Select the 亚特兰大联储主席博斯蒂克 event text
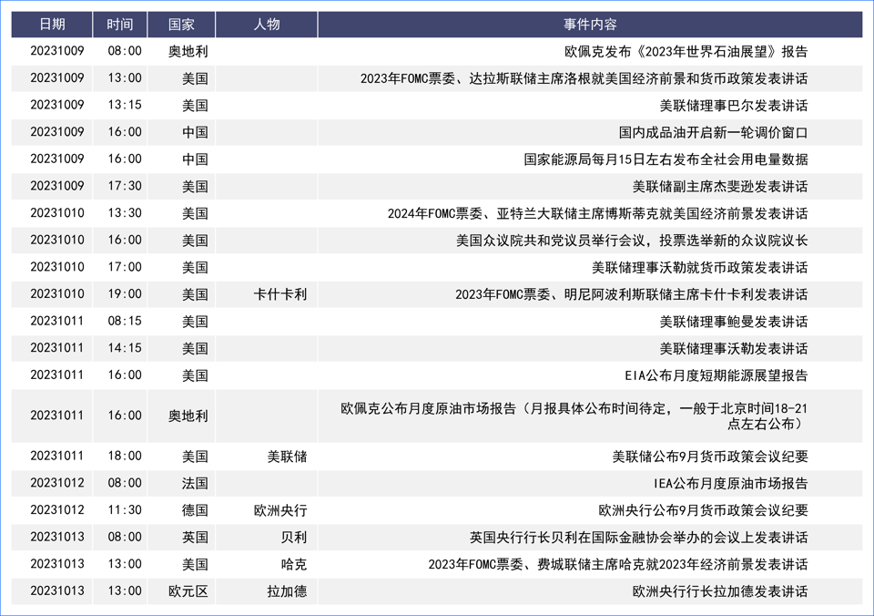 click(597, 214)
